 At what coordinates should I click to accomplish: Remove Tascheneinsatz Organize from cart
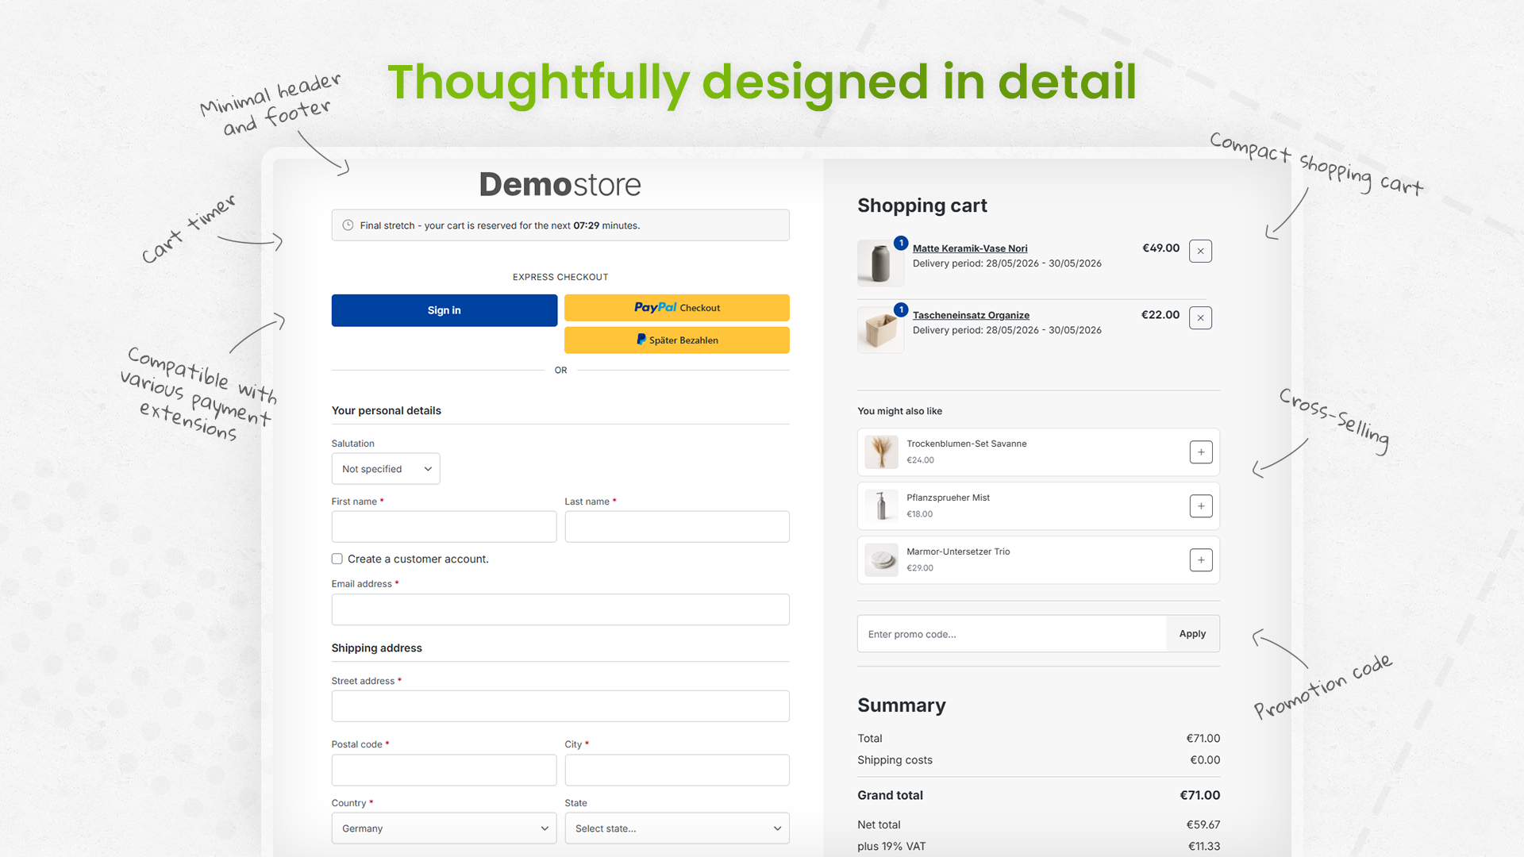click(1200, 318)
